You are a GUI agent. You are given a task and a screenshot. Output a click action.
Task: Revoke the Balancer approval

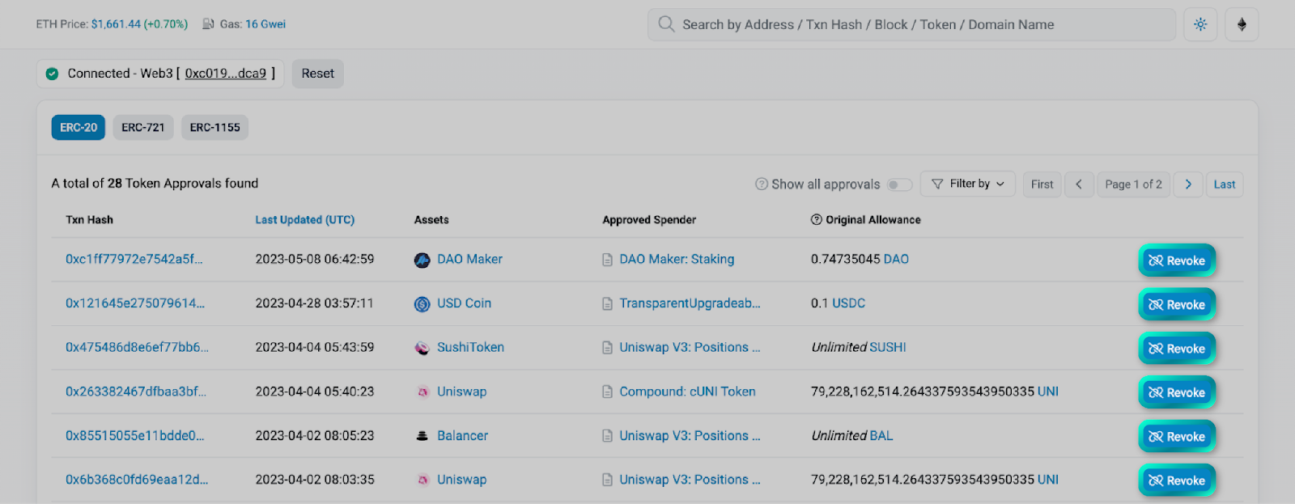point(1177,437)
